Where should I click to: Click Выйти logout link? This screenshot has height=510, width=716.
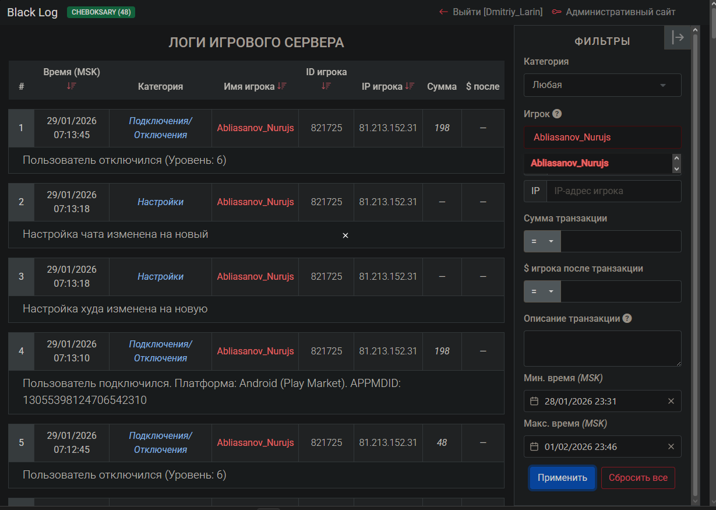pyautogui.click(x=491, y=12)
